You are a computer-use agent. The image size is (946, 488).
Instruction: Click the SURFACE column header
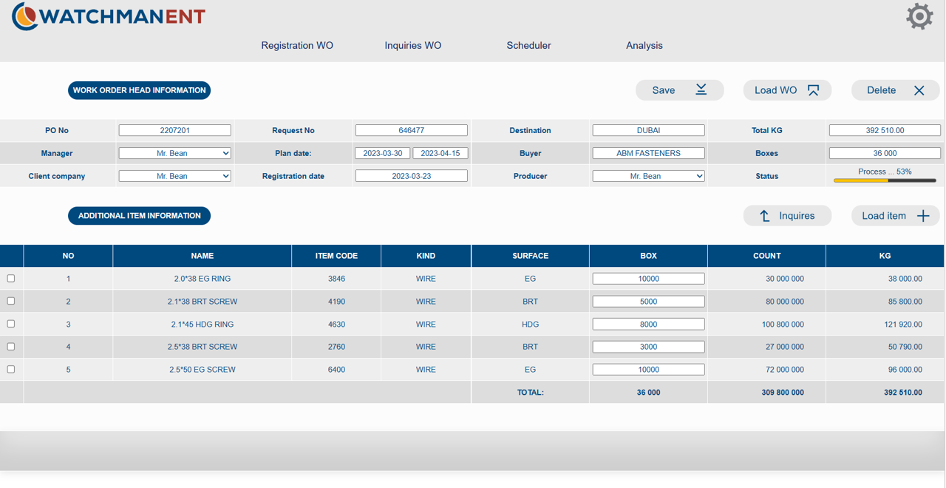pyautogui.click(x=530, y=256)
